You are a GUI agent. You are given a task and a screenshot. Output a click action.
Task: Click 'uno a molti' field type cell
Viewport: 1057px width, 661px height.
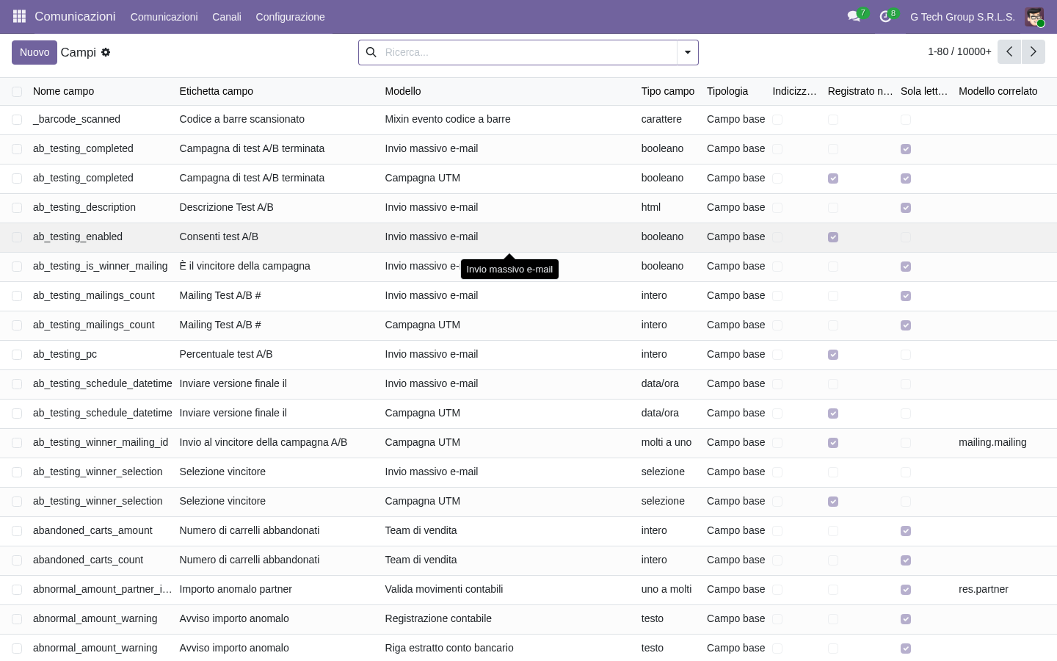point(666,589)
